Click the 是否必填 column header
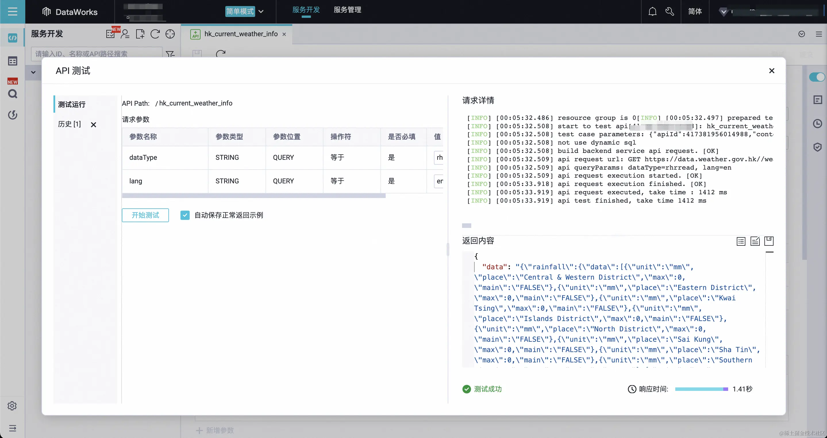The image size is (827, 438). coord(403,137)
